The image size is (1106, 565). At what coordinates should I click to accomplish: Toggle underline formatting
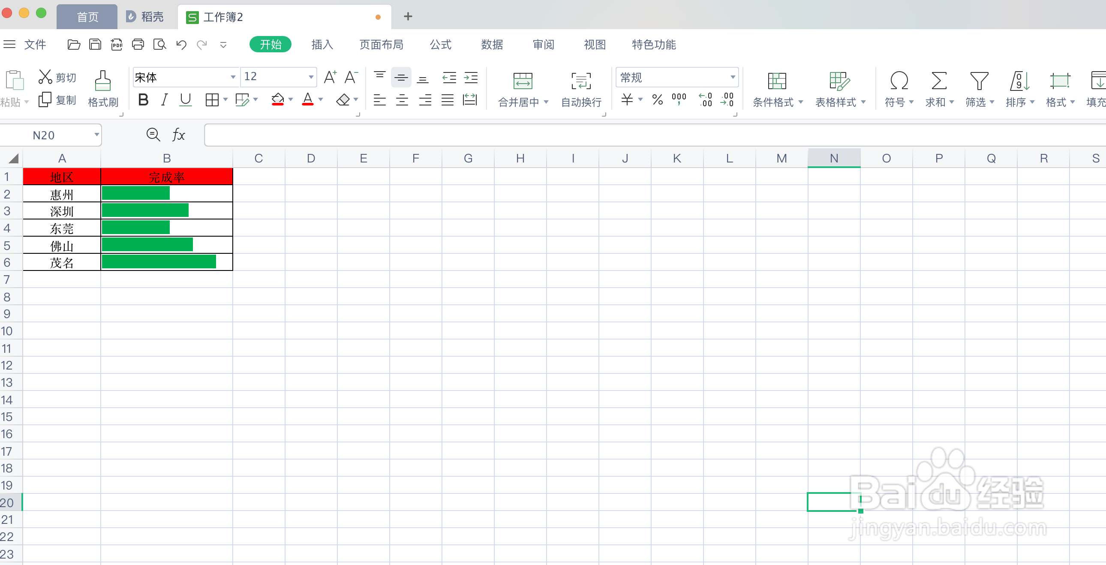pyautogui.click(x=186, y=100)
